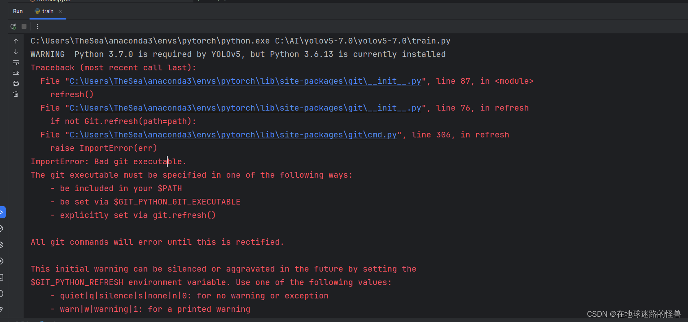Open the Python Console from the side stripe
688x322 pixels.
pyautogui.click(x=2, y=228)
